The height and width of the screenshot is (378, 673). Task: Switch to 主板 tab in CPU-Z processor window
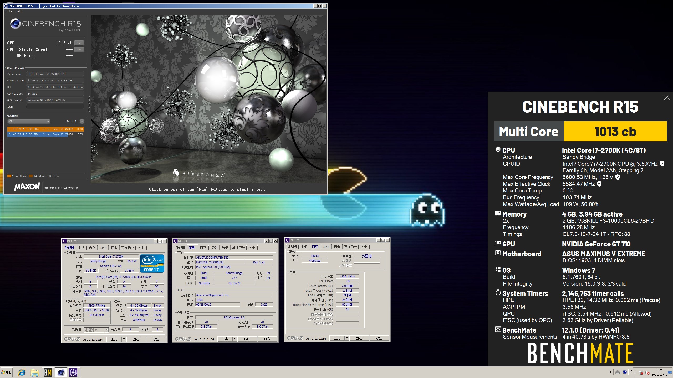(x=81, y=248)
